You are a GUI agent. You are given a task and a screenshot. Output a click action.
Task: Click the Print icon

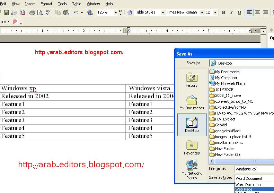coord(32,12)
